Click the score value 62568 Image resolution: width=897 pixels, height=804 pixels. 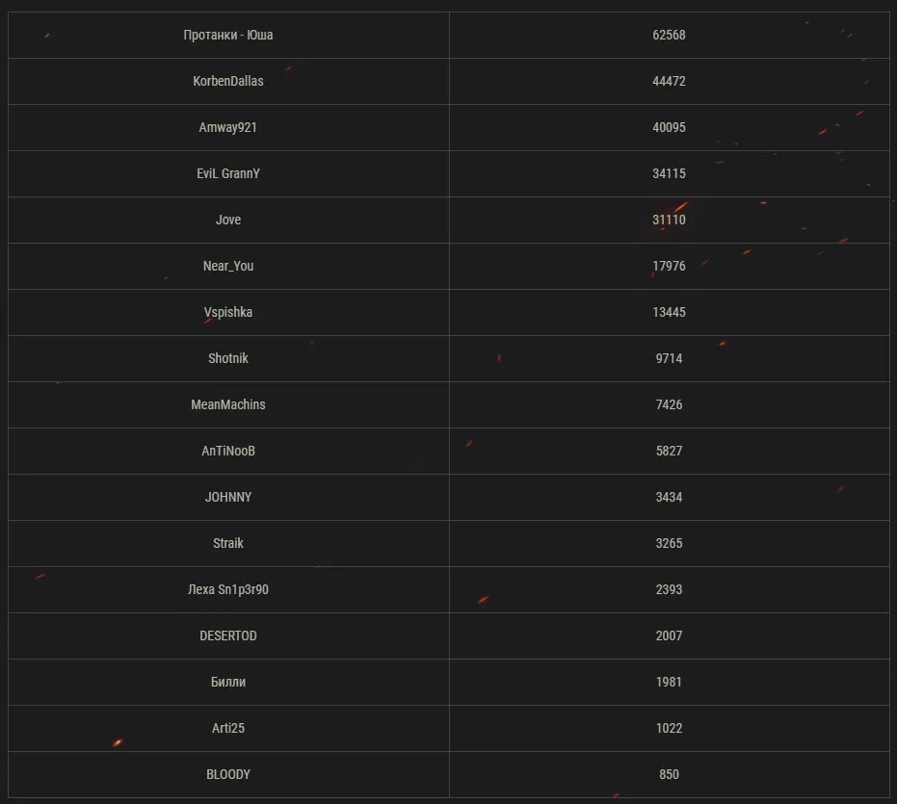(669, 35)
